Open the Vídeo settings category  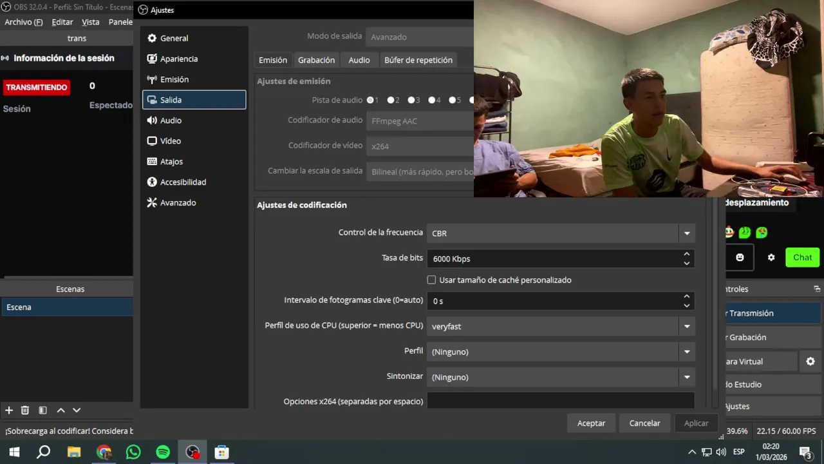click(194, 141)
